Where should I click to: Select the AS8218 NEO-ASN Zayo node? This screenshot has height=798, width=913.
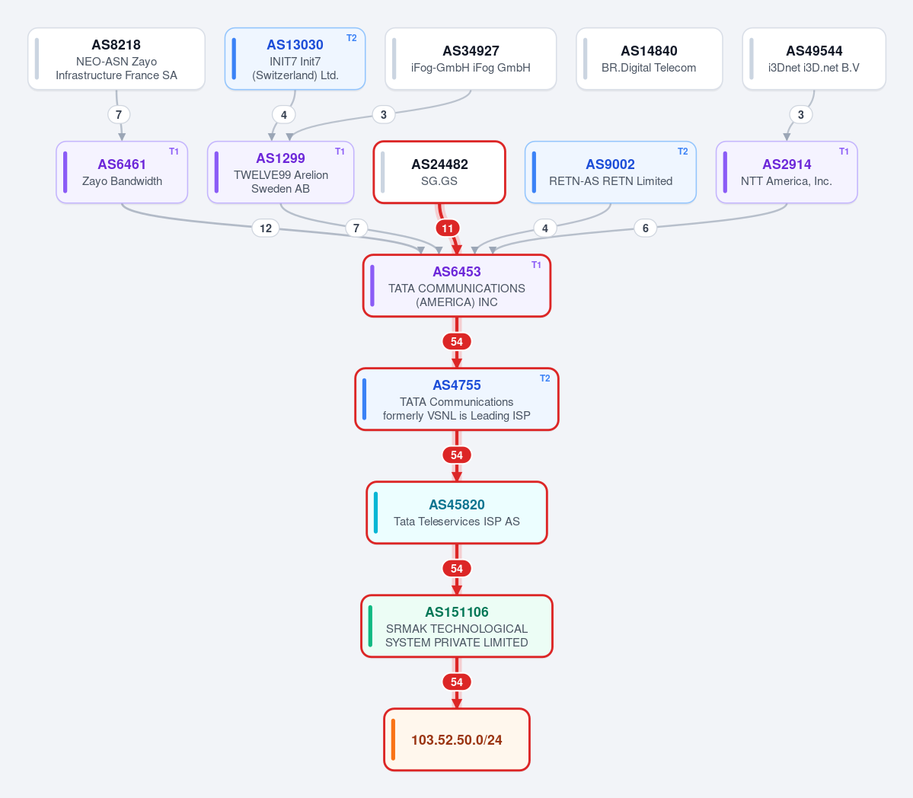pyautogui.click(x=117, y=59)
